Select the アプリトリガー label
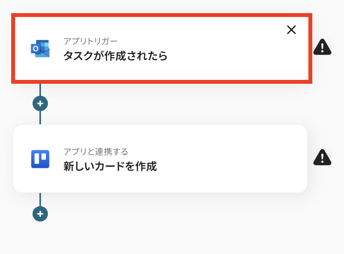The height and width of the screenshot is (254, 344). pos(90,41)
